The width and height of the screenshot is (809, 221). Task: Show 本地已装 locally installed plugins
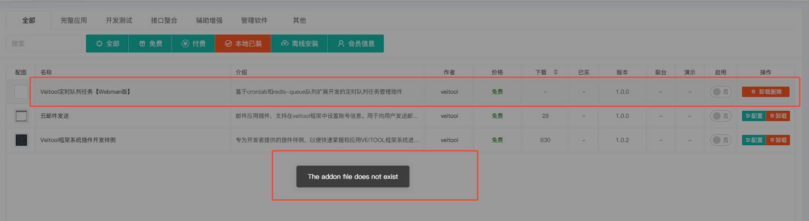click(x=243, y=44)
